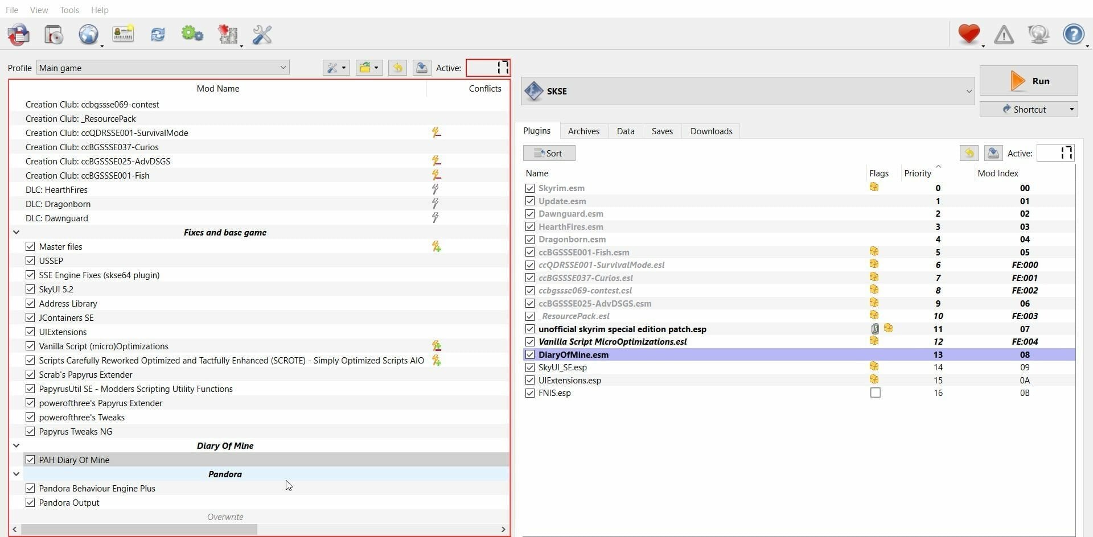Click empty flag box on FNIS.esp row
The width and height of the screenshot is (1093, 537).
[x=876, y=393]
